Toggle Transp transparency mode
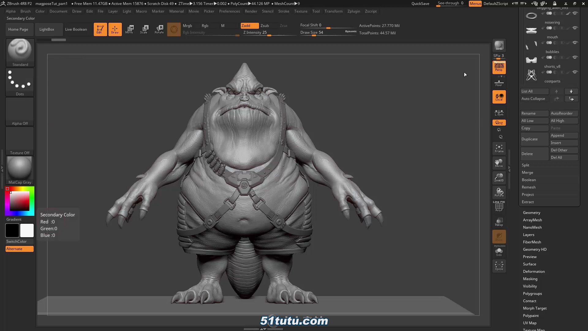This screenshot has width=588, height=331. coord(499,222)
